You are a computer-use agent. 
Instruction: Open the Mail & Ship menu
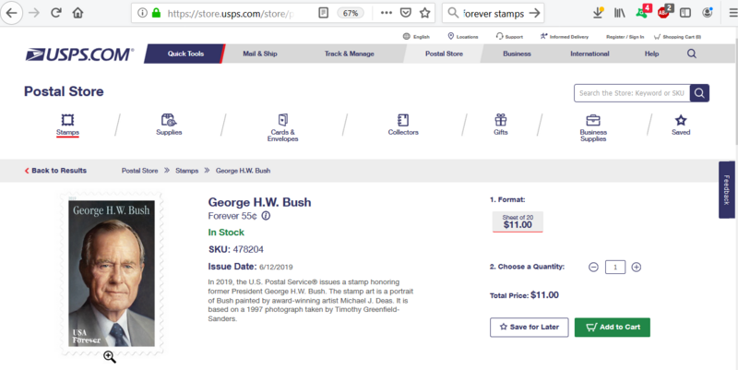click(x=260, y=54)
